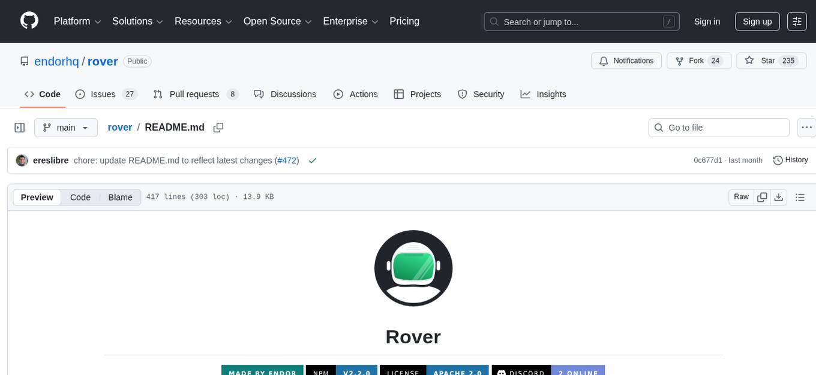The height and width of the screenshot is (375, 816).
Task: Open the Solutions dropdown menu
Action: click(137, 21)
